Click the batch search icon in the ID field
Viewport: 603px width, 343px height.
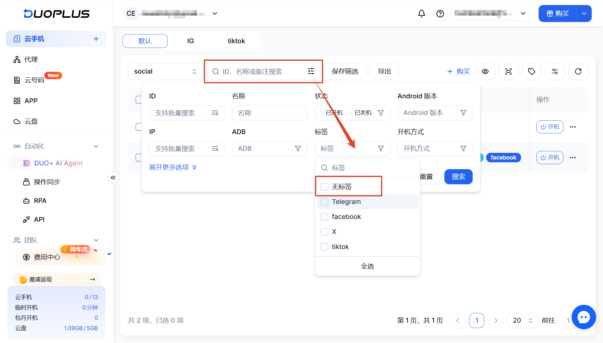pyautogui.click(x=215, y=113)
